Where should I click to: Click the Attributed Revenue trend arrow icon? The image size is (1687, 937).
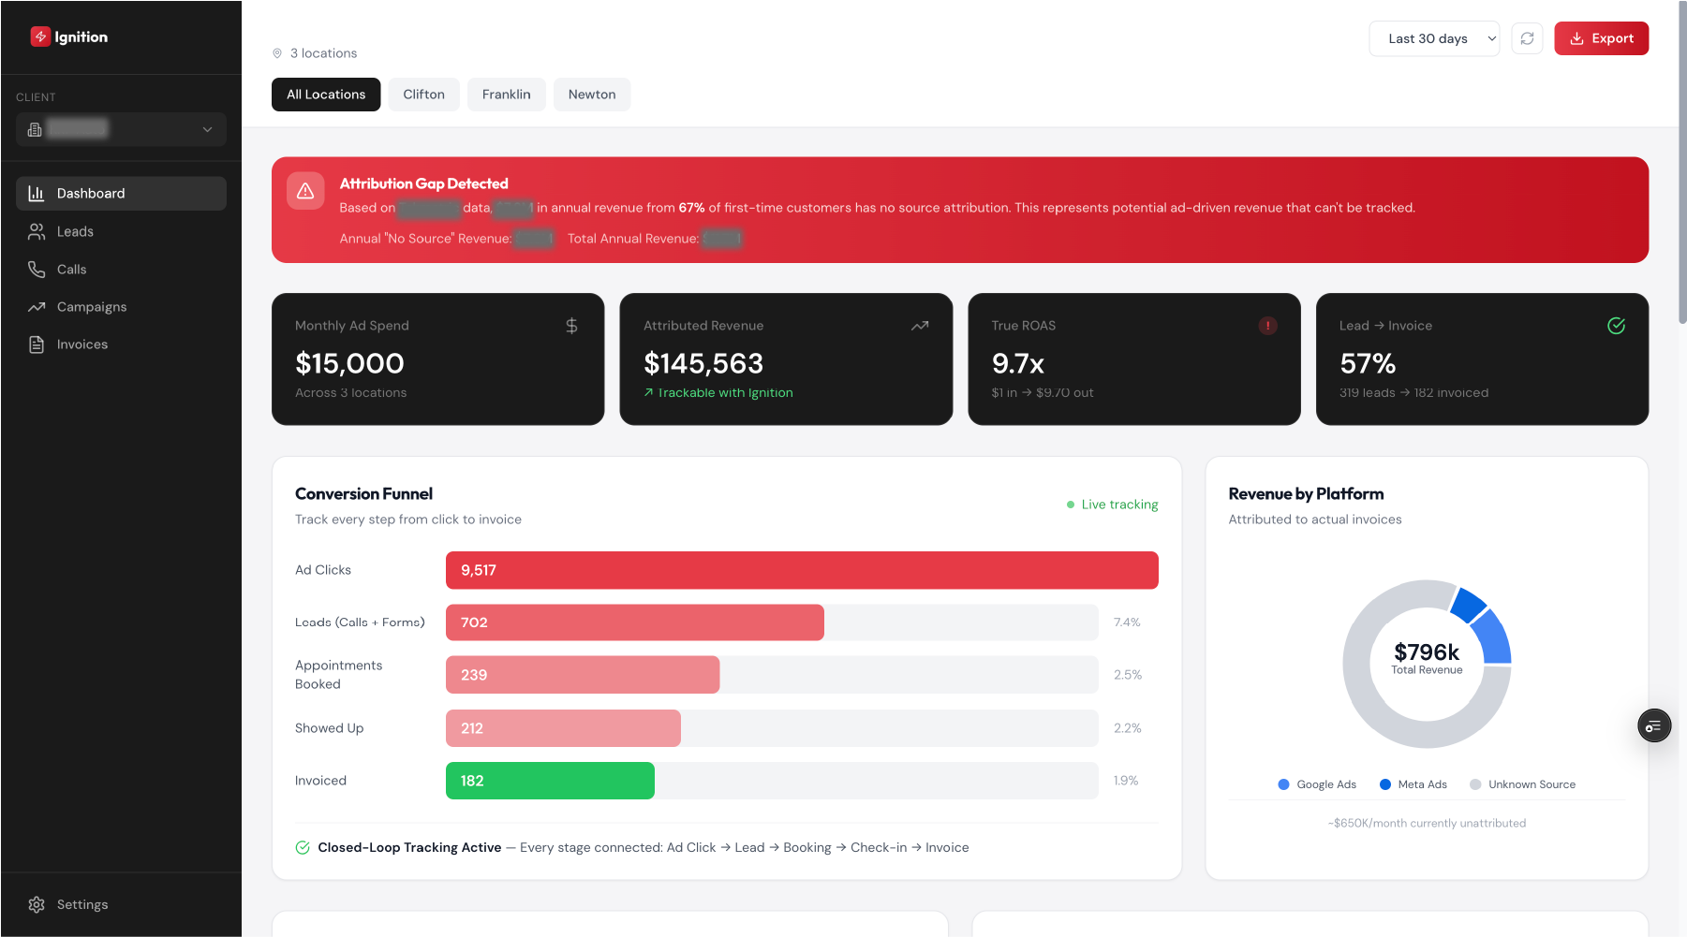tap(920, 326)
